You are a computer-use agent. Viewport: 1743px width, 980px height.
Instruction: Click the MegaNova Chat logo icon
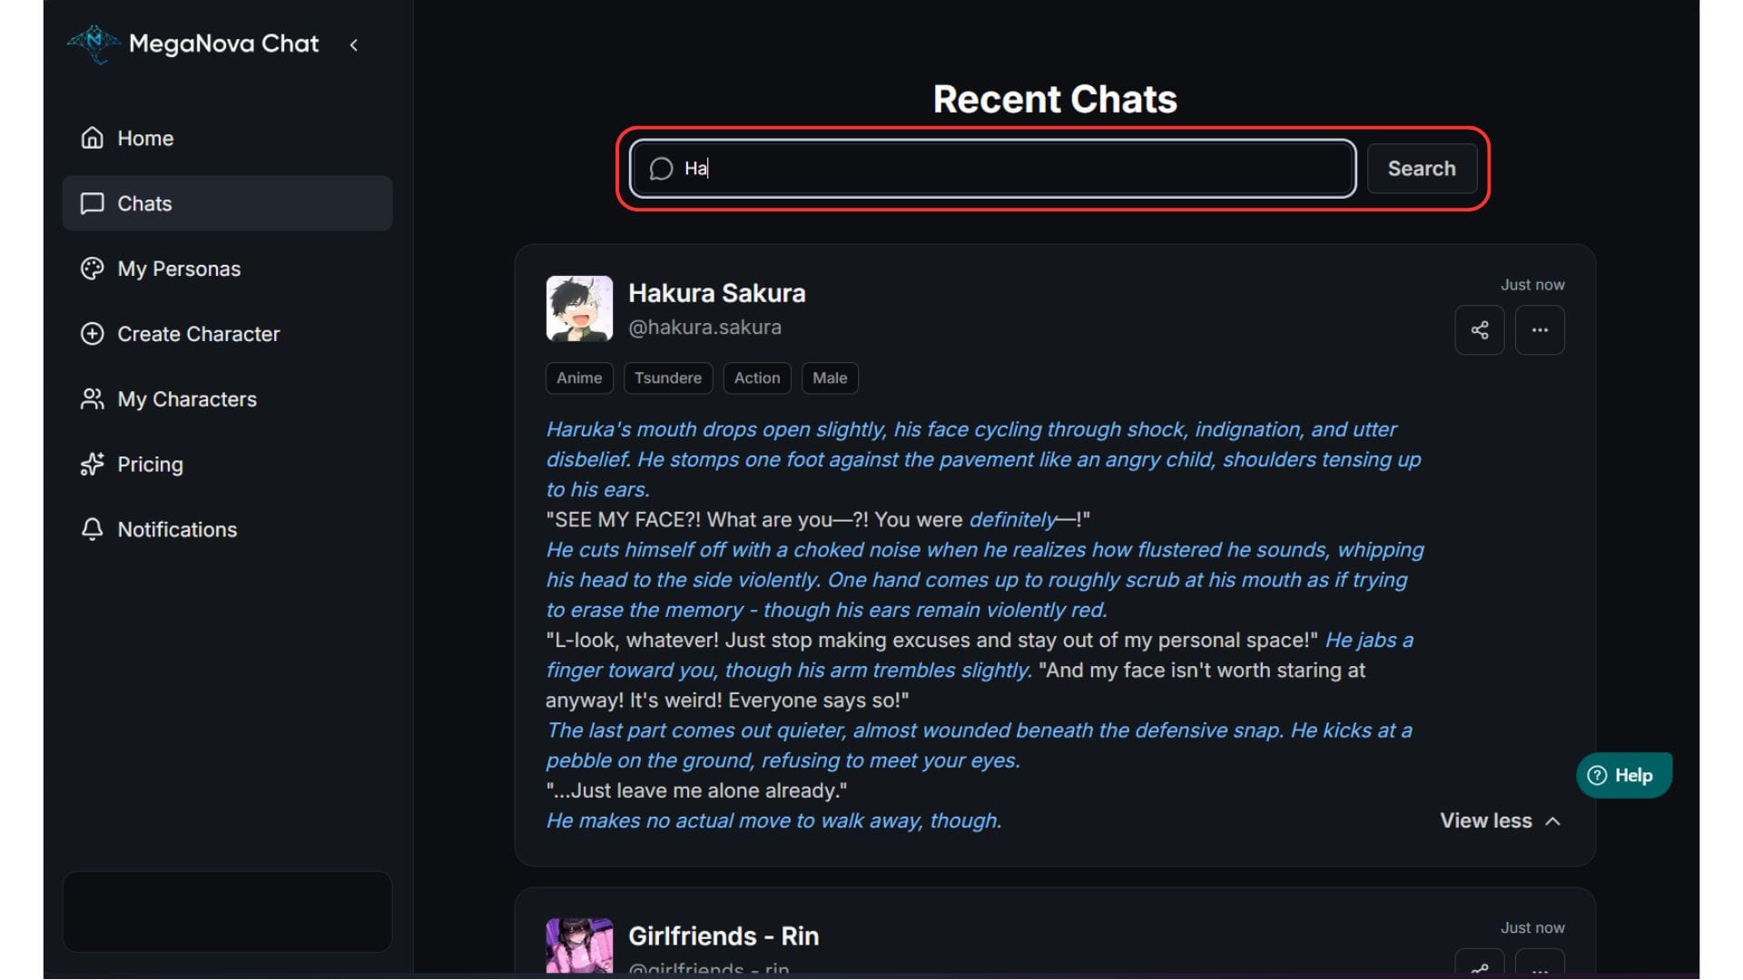(x=94, y=43)
